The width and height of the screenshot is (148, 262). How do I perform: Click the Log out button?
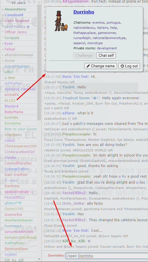[129, 66]
